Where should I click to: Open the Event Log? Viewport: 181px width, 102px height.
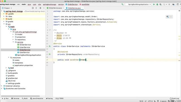[x=174, y=98]
